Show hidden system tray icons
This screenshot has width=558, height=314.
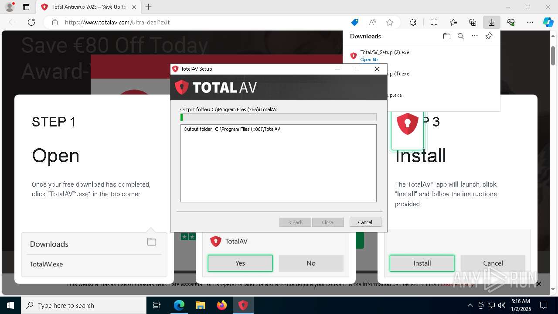[470, 305]
